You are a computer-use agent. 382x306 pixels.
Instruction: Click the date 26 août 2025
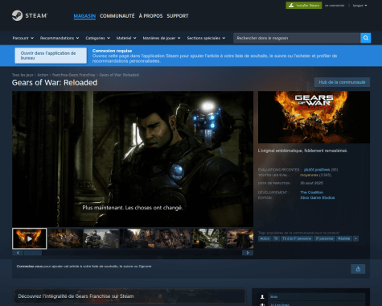click(311, 183)
